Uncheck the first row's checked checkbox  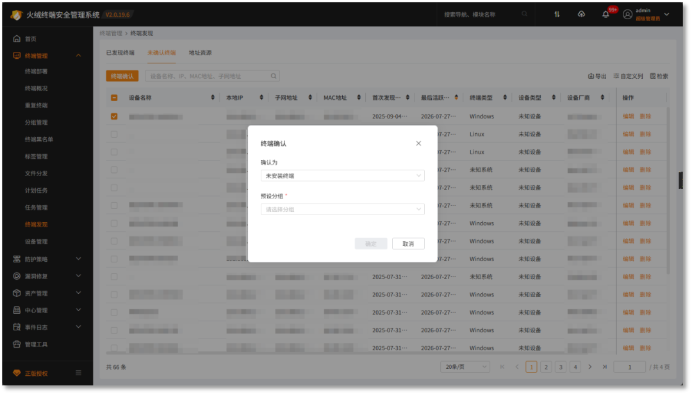coord(114,117)
